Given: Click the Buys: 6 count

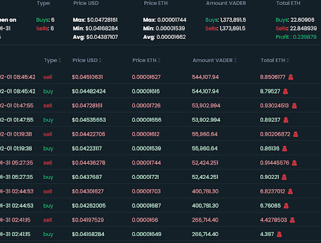Looking at the screenshot, I should (x=45, y=20).
